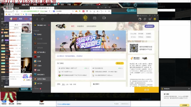Switch to the 公告 news sub-tab
This screenshot has width=191, height=107.
pyautogui.click(x=67, y=84)
